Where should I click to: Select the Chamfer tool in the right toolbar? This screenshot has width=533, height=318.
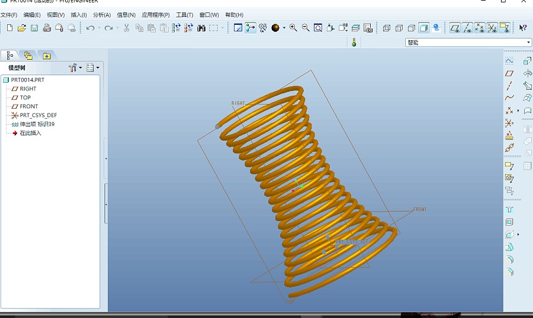pos(509,272)
